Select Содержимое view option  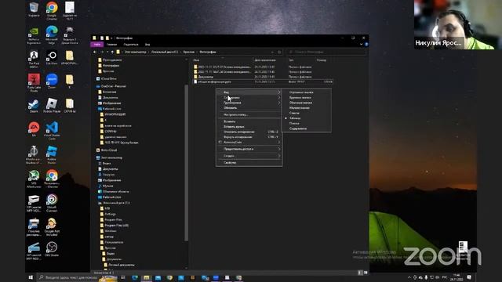(x=307, y=128)
